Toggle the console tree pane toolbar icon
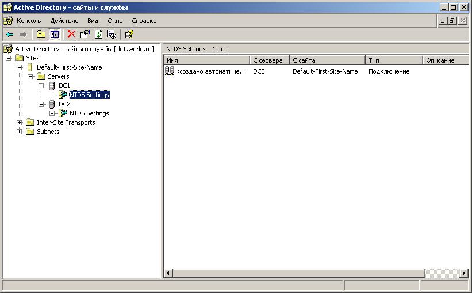Image resolution: width=472 pixels, height=293 pixels. [55, 34]
